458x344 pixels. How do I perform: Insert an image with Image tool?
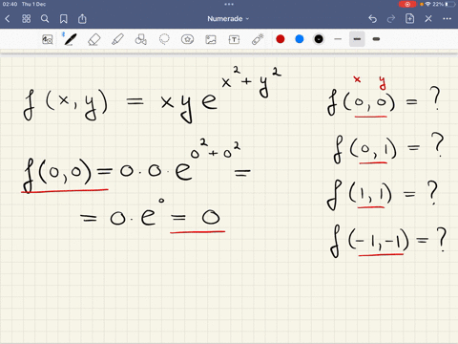click(x=211, y=39)
